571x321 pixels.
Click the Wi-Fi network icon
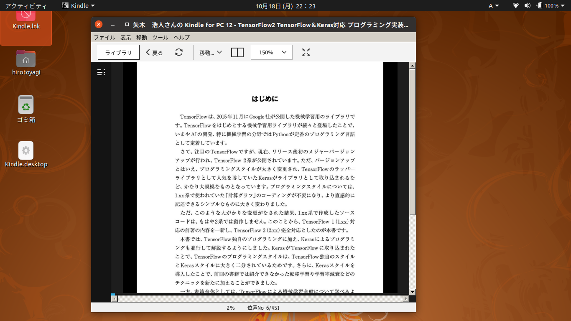tap(516, 5)
